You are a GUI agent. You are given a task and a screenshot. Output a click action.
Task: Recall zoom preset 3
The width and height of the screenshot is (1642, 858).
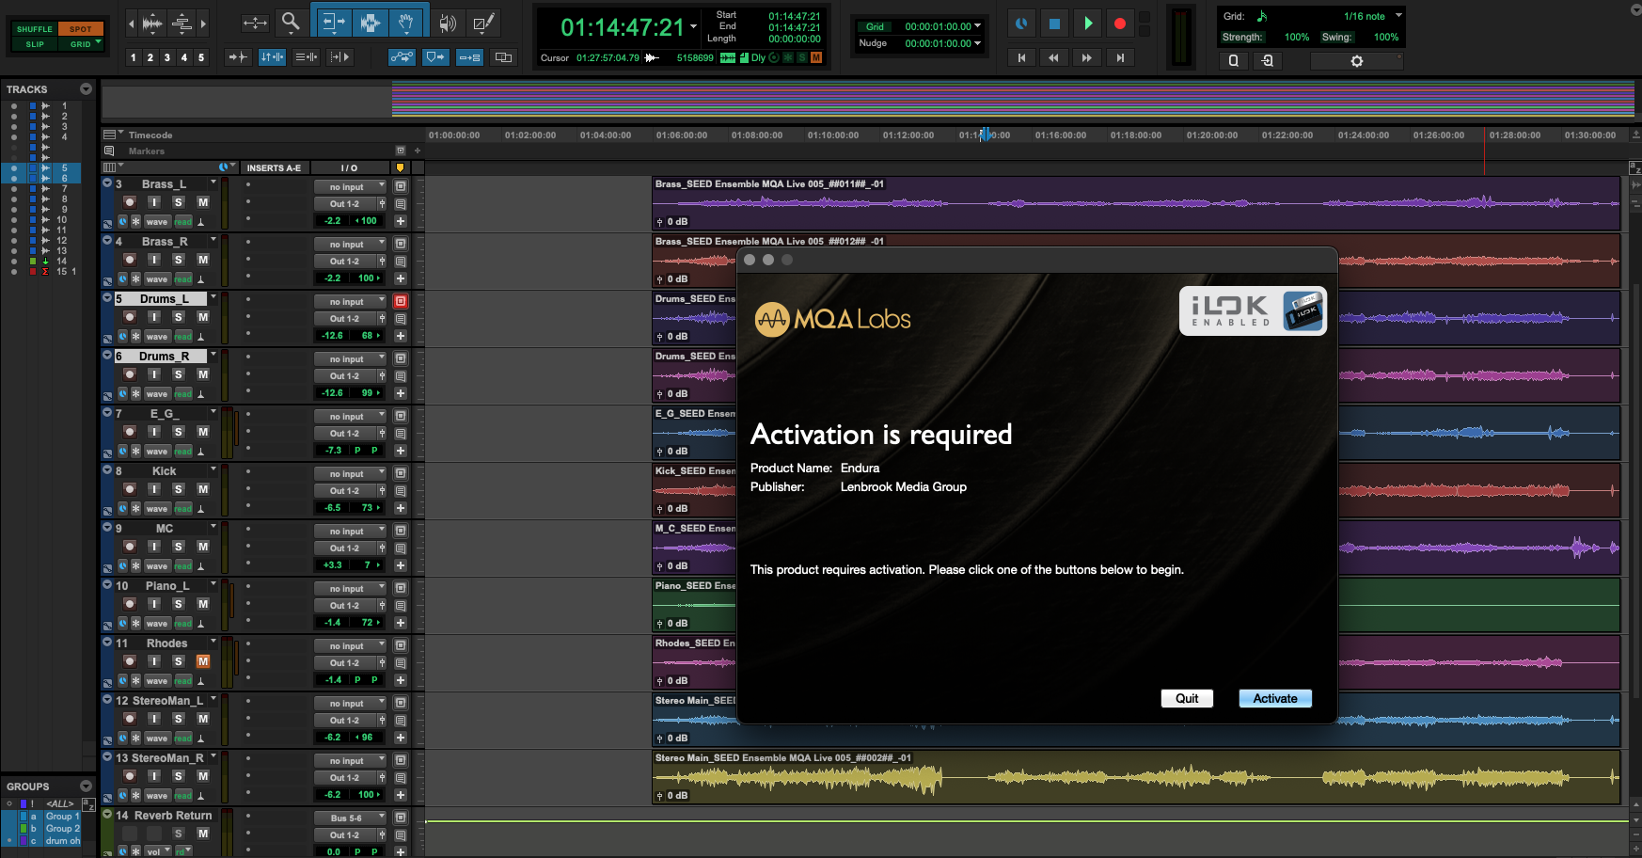pos(167,57)
